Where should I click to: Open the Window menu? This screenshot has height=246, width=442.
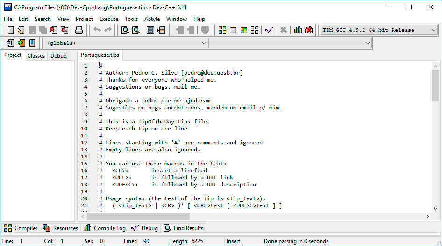click(177, 19)
